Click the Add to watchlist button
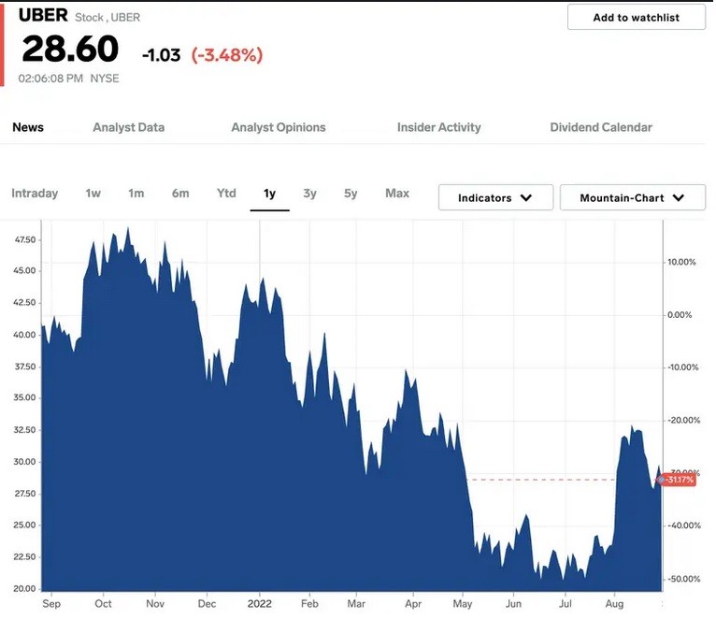 pyautogui.click(x=636, y=17)
